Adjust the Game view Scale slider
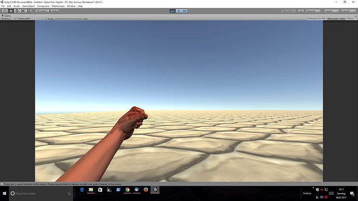This screenshot has height=201, width=358. [x=68, y=19]
